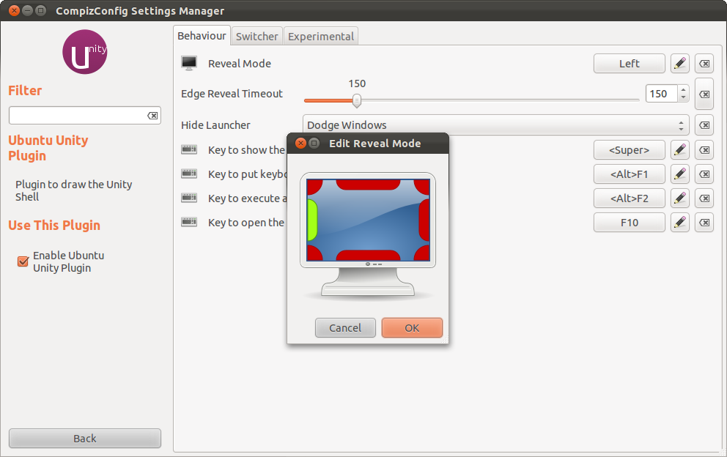Reset the F10 key binding

tap(704, 223)
